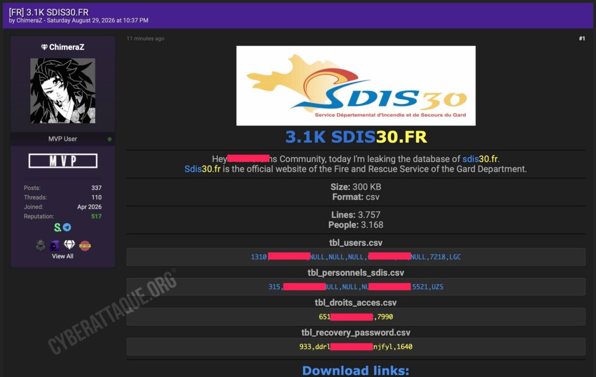This screenshot has height=377, width=596.
Task: Click the 3.1K SDIS30.FR heading
Action: [x=356, y=137]
